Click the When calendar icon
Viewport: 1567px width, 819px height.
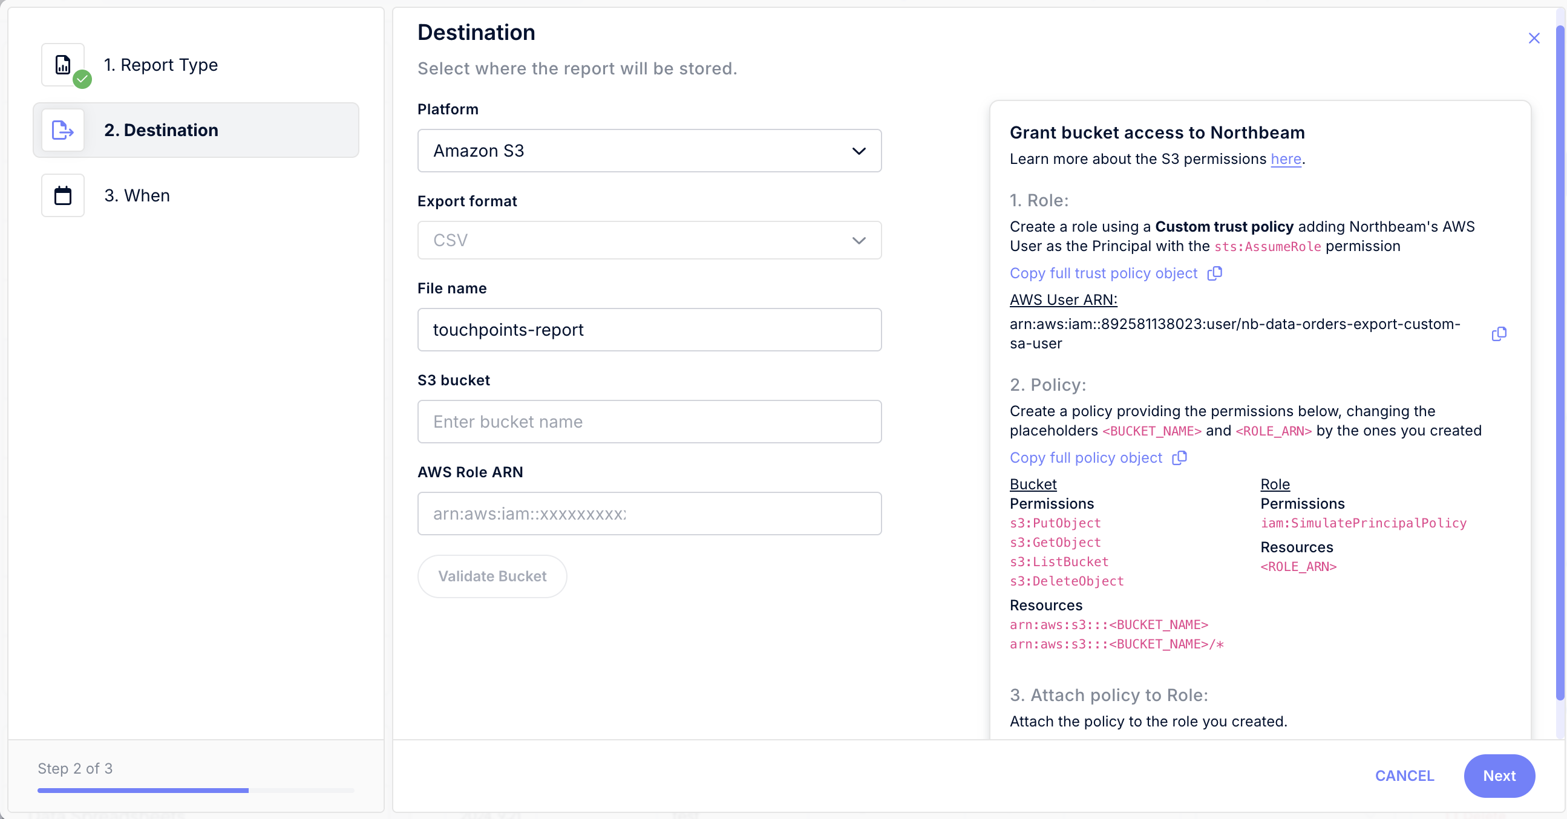63,196
